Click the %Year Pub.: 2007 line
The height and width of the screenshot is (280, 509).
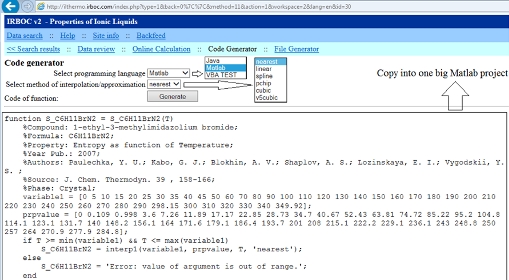(x=61, y=154)
